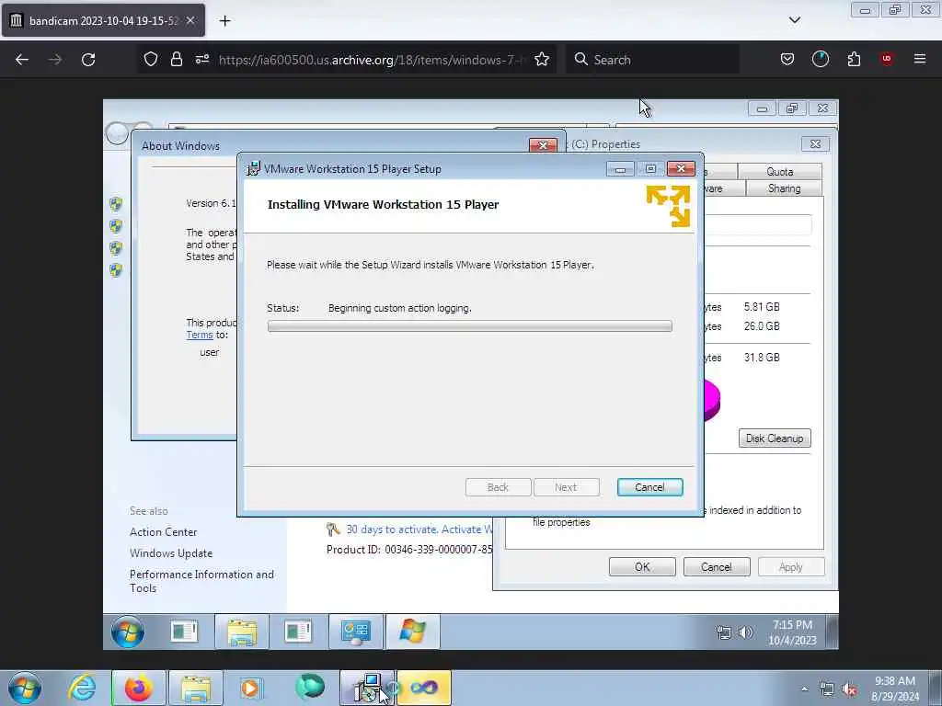Go back with the browser back arrow
The image size is (942, 706).
(22, 60)
